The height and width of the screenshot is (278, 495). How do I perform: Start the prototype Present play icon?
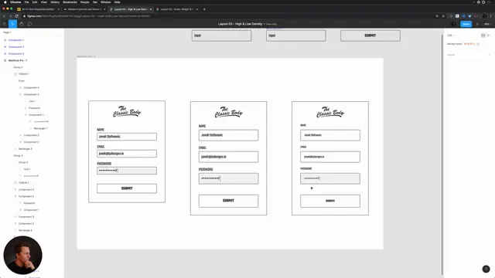coord(477,24)
